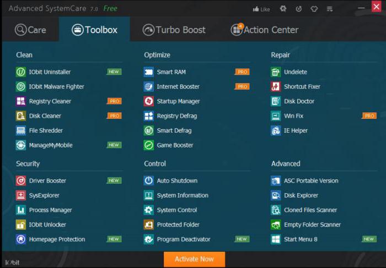Click the Cloned Files Scanner icon

[x=276, y=210]
